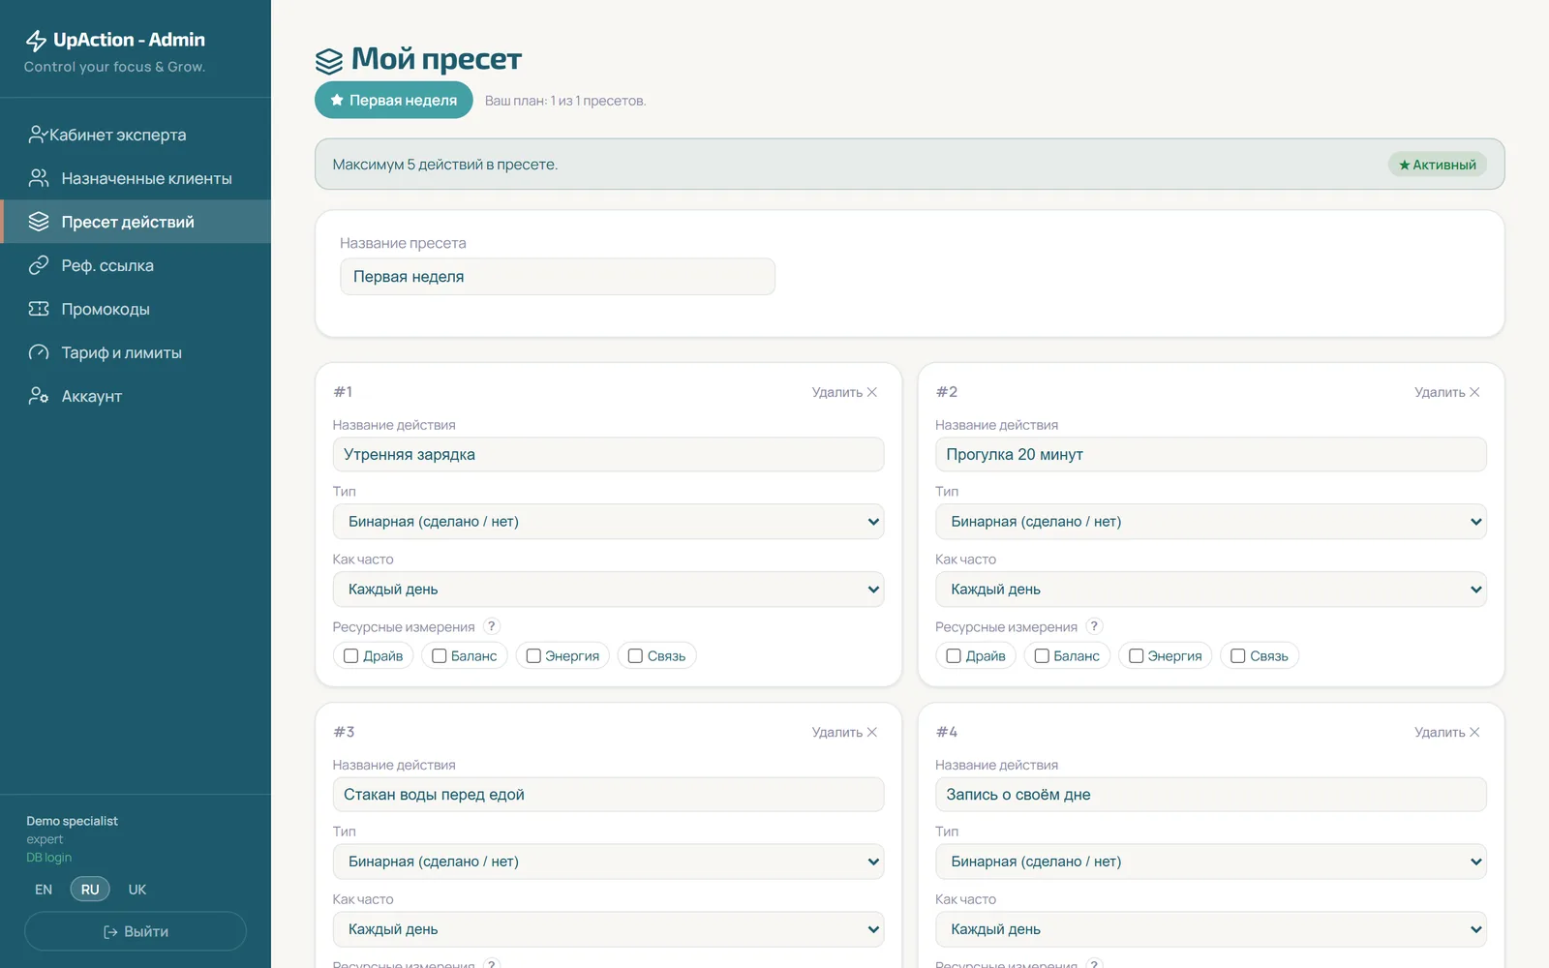1549x968 pixels.
Task: Switch language to UK
Action: (x=137, y=890)
